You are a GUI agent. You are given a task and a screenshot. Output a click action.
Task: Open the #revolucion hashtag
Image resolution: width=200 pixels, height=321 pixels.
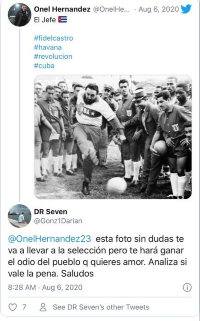click(53, 56)
